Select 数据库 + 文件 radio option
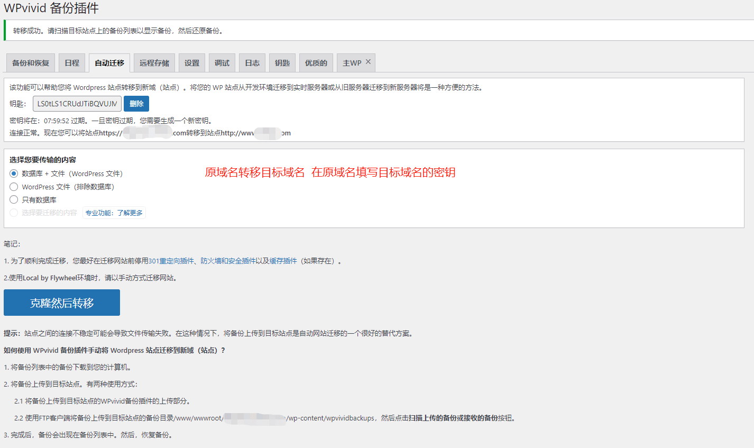 14,173
